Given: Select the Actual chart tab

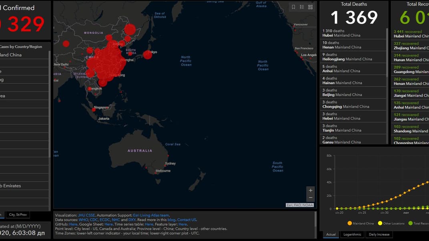Looking at the screenshot, I should coord(331,235).
